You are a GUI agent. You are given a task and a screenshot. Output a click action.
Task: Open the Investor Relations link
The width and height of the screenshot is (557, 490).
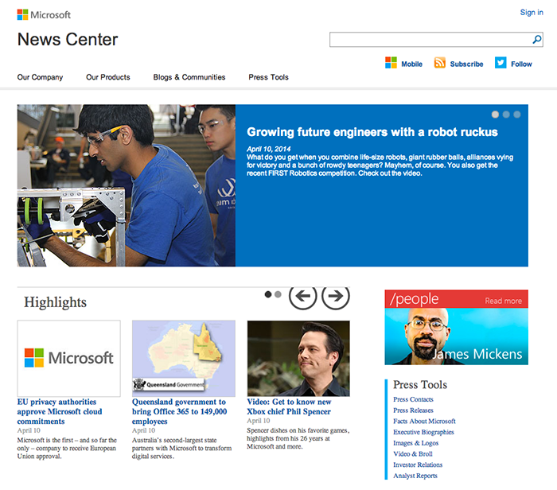418,465
